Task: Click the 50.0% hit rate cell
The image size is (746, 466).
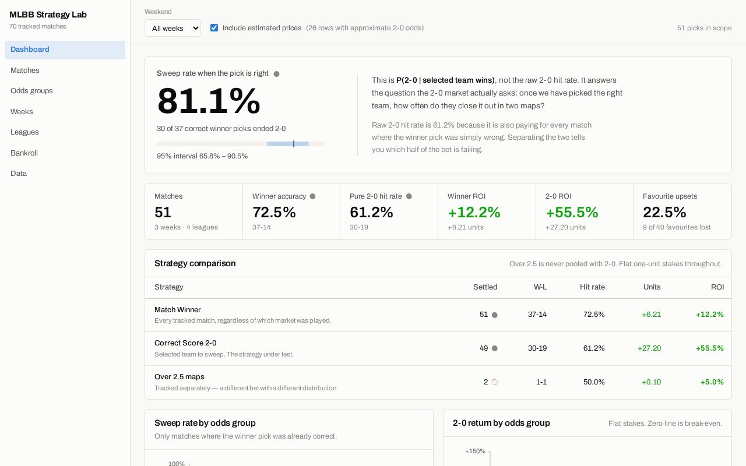Action: [x=594, y=382]
